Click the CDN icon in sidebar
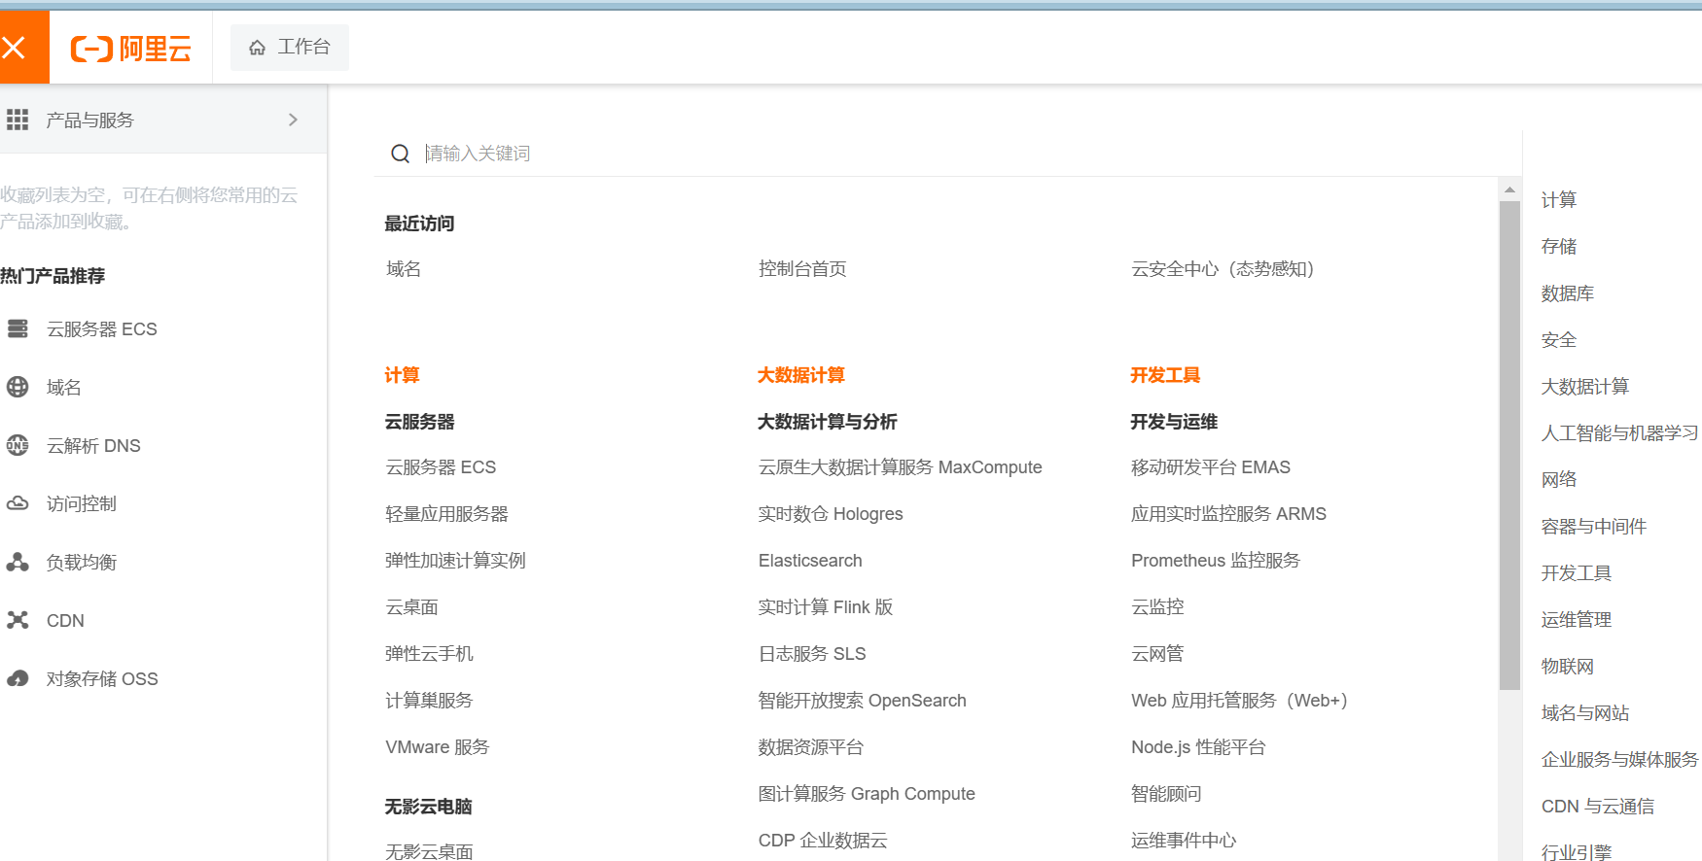The image size is (1702, 861). (x=18, y=621)
